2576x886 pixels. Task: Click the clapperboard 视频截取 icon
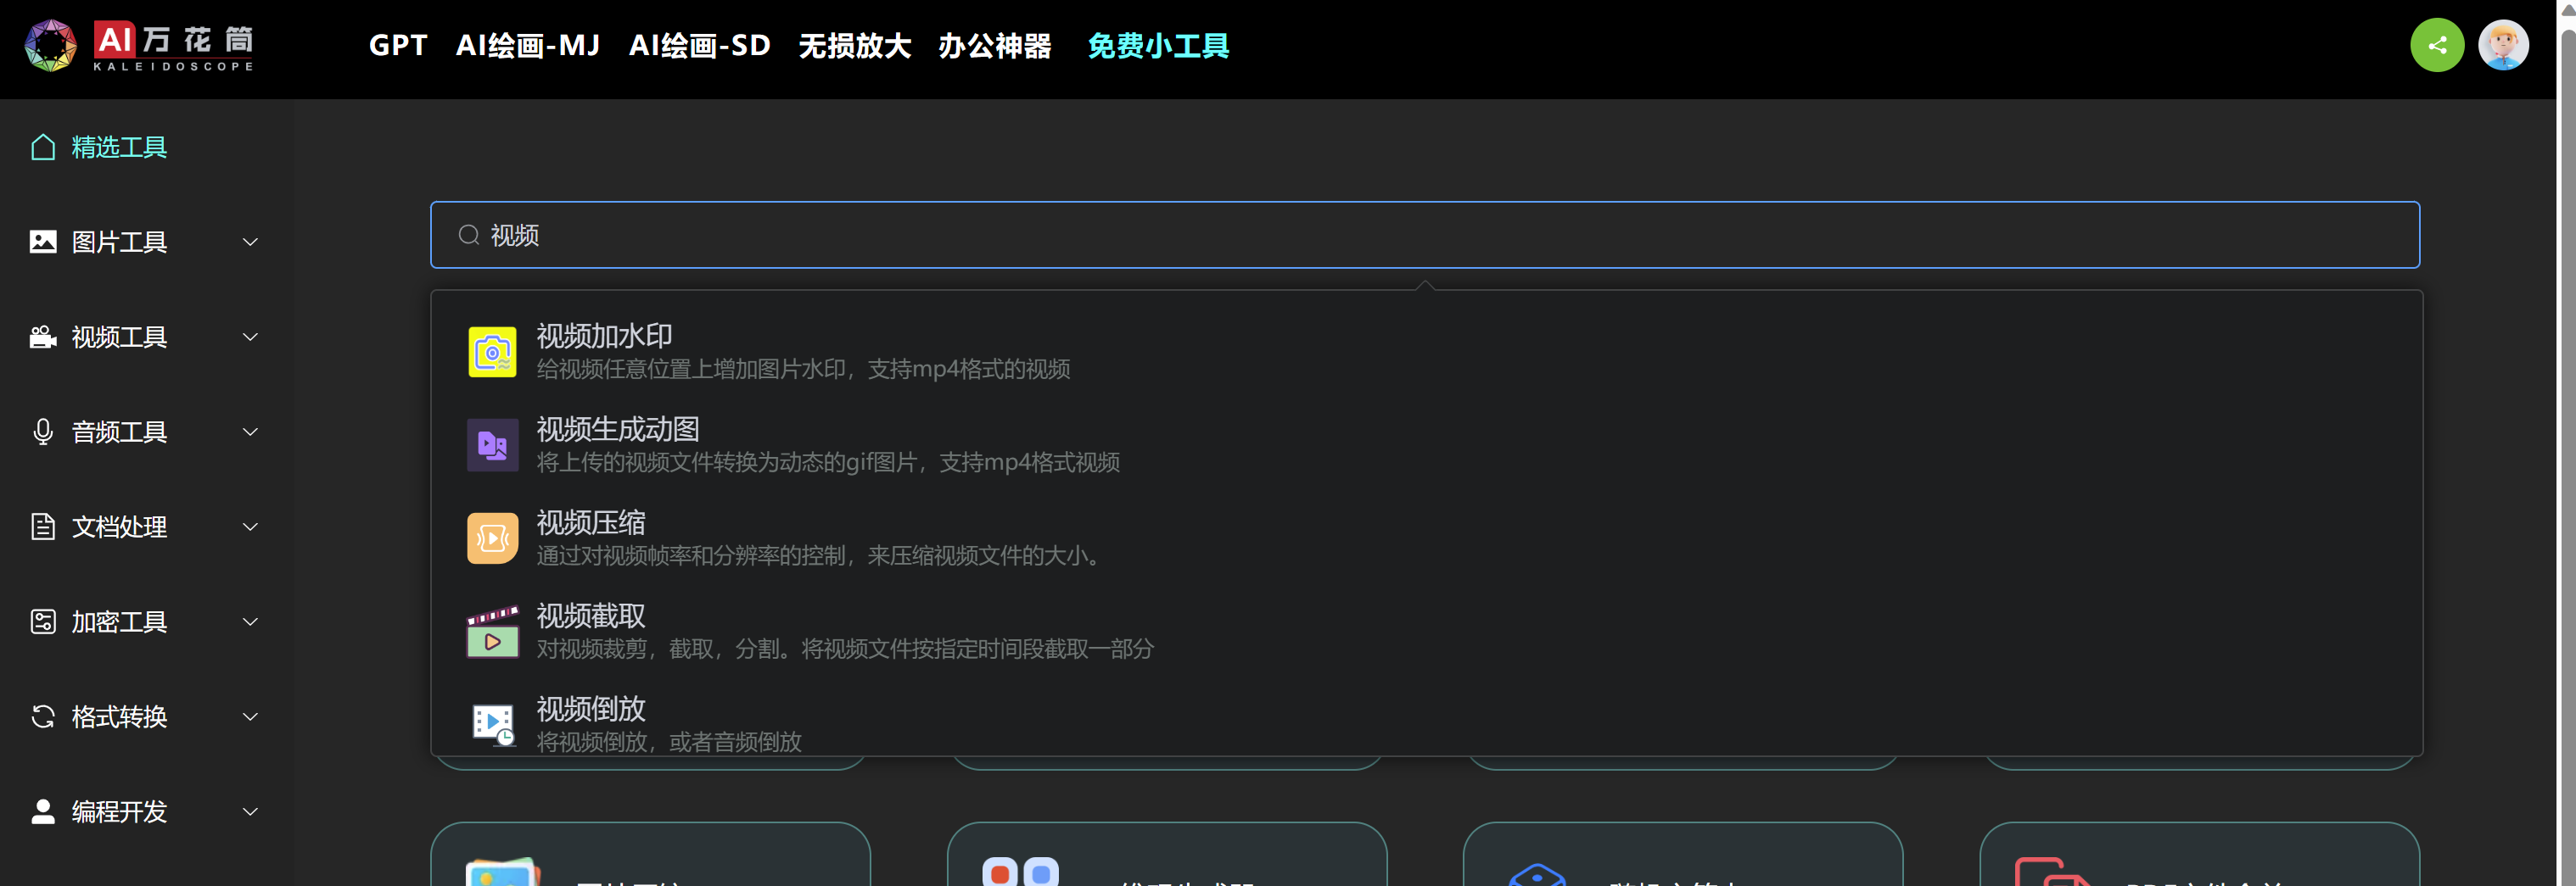click(492, 632)
